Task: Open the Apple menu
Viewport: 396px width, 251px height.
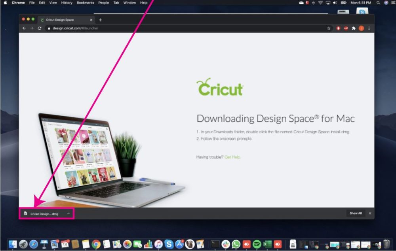Action: pyautogui.click(x=5, y=3)
